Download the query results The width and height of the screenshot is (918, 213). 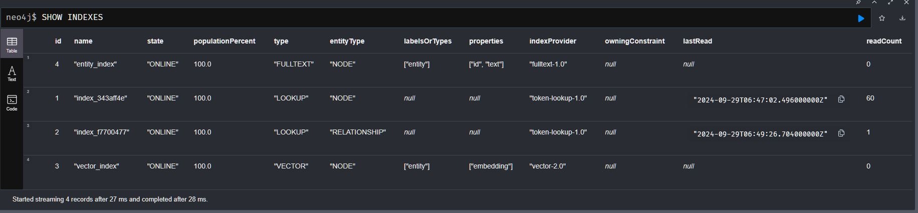(x=902, y=18)
